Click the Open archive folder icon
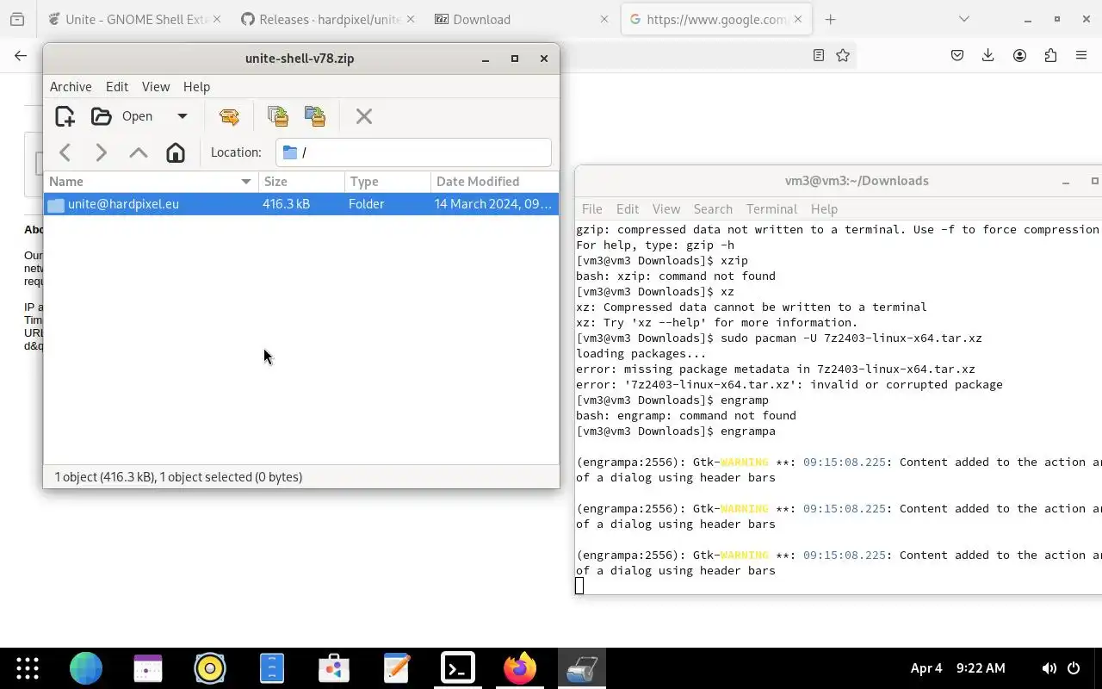 101,116
